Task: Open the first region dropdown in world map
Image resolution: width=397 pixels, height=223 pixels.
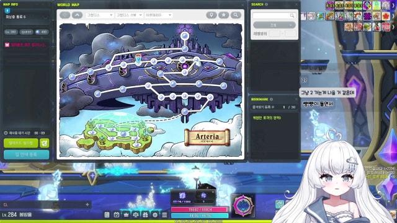Action: click(99, 15)
